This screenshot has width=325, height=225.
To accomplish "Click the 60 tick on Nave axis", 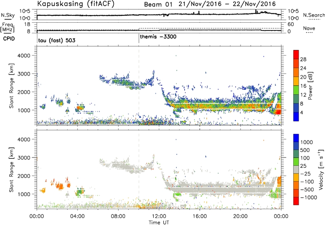I will [x=290, y=24].
